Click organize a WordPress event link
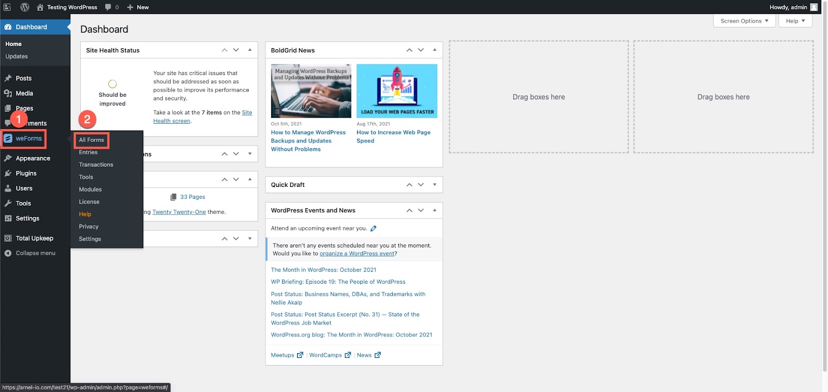Screen dimensions: 828x392 click(357, 254)
